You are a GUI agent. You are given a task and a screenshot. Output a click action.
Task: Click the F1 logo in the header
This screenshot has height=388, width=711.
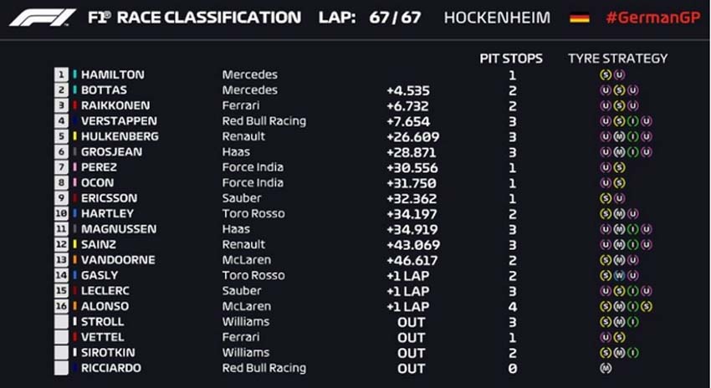tap(43, 17)
